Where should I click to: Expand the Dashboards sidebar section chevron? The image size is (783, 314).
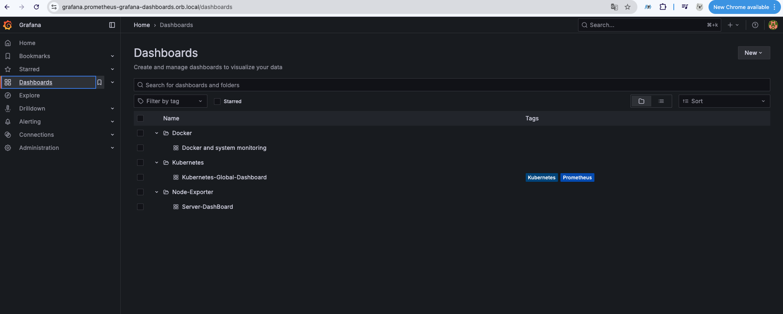click(x=112, y=82)
